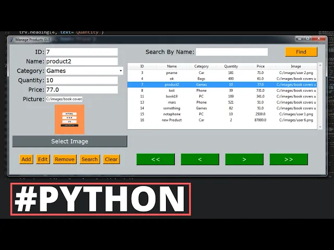Minimize the Manage Products window
This screenshot has height=250, width=334.
300,39
